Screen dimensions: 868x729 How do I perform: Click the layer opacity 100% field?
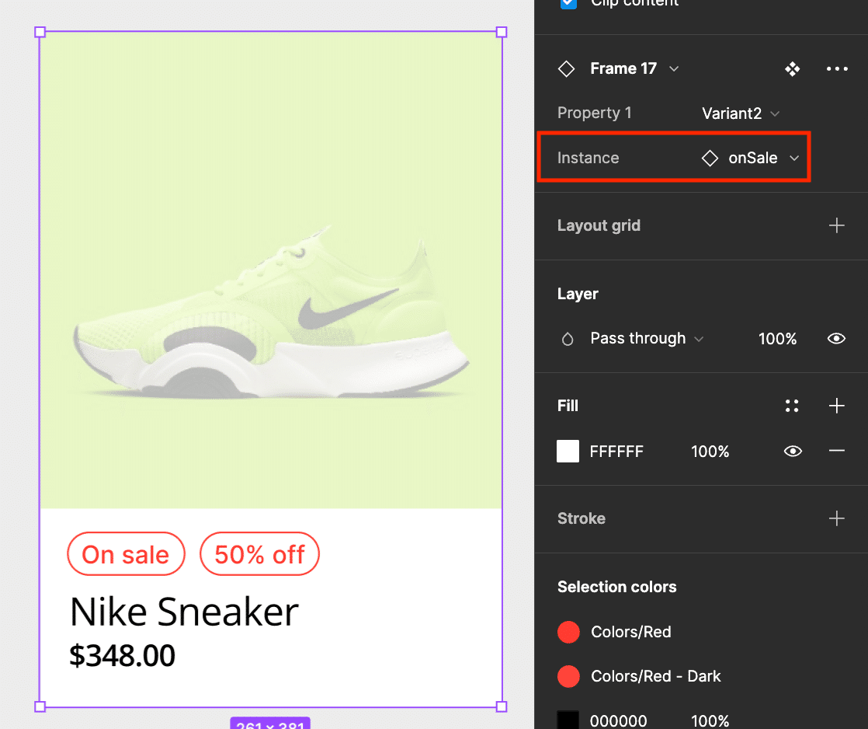pyautogui.click(x=777, y=339)
